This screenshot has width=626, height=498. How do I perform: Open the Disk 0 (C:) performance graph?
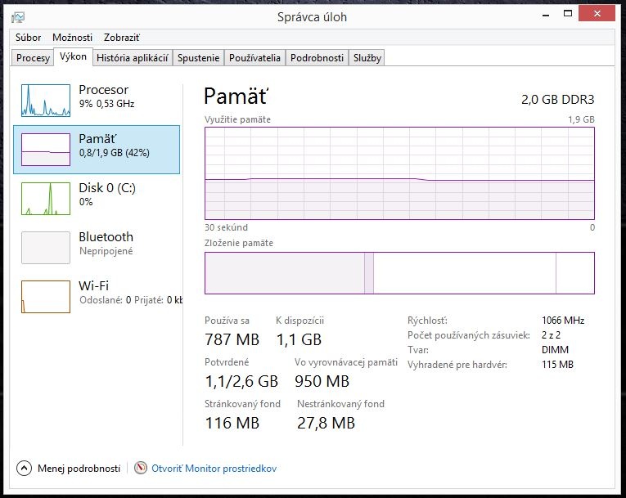[46, 198]
